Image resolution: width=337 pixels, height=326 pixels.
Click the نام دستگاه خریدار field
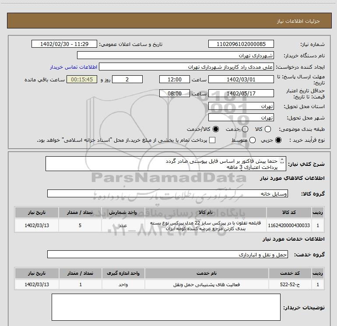point(175,56)
